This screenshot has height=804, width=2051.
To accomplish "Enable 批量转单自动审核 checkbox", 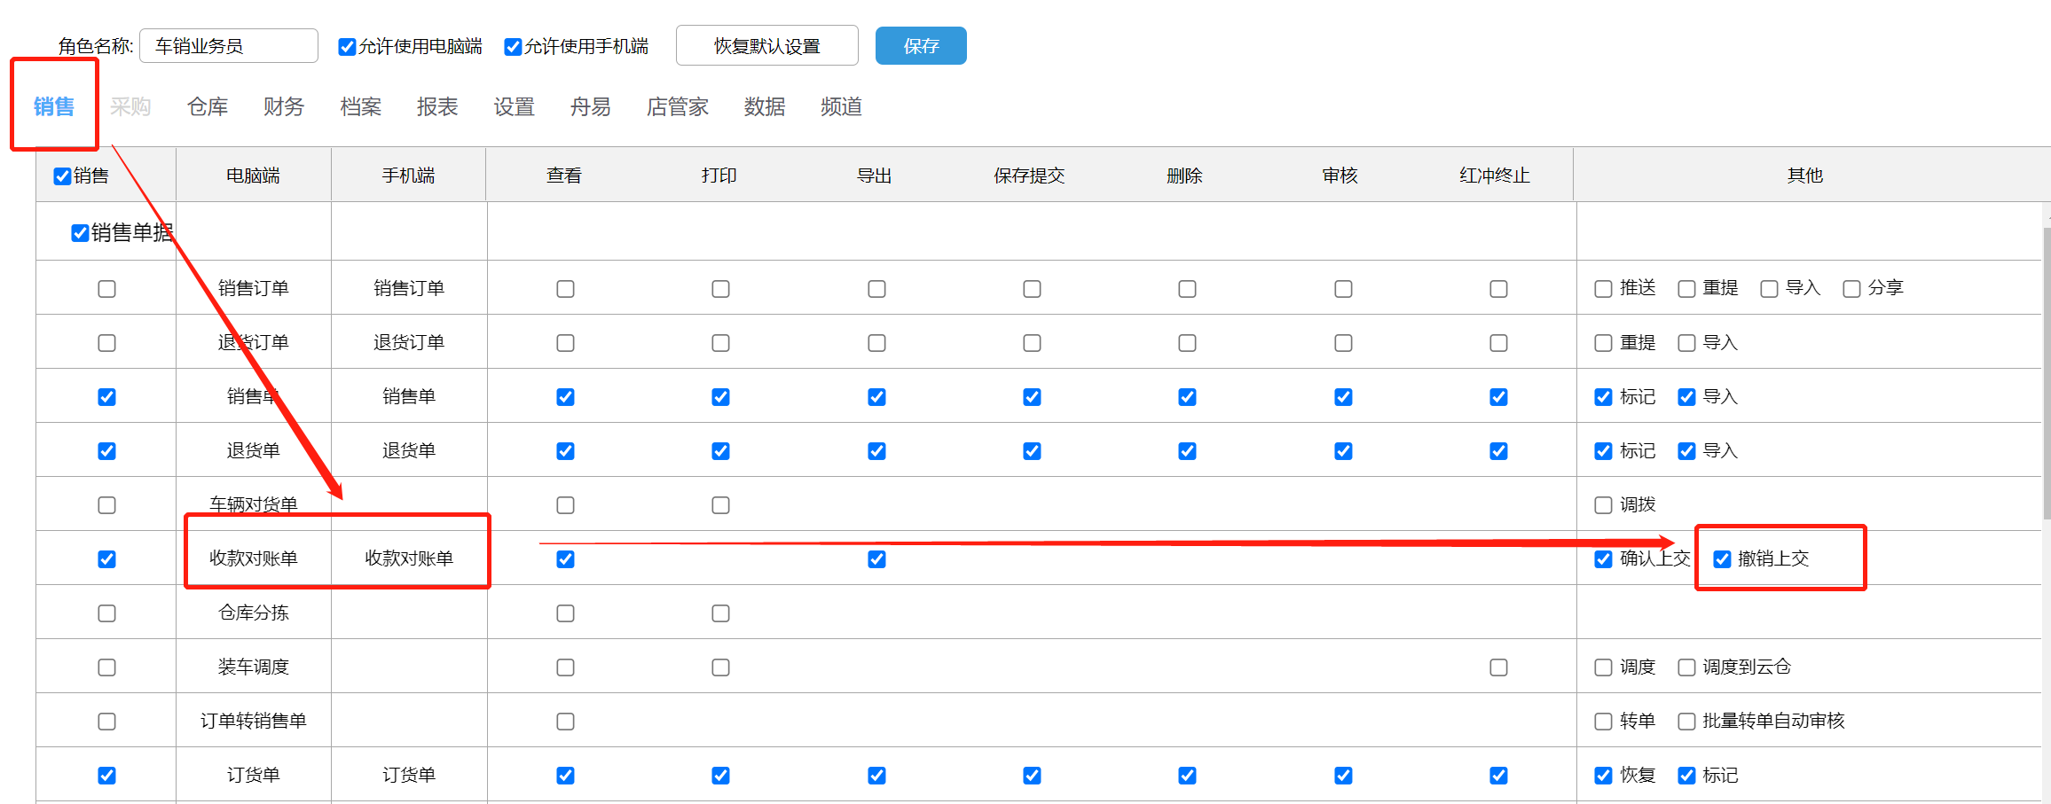I will [x=1686, y=722].
